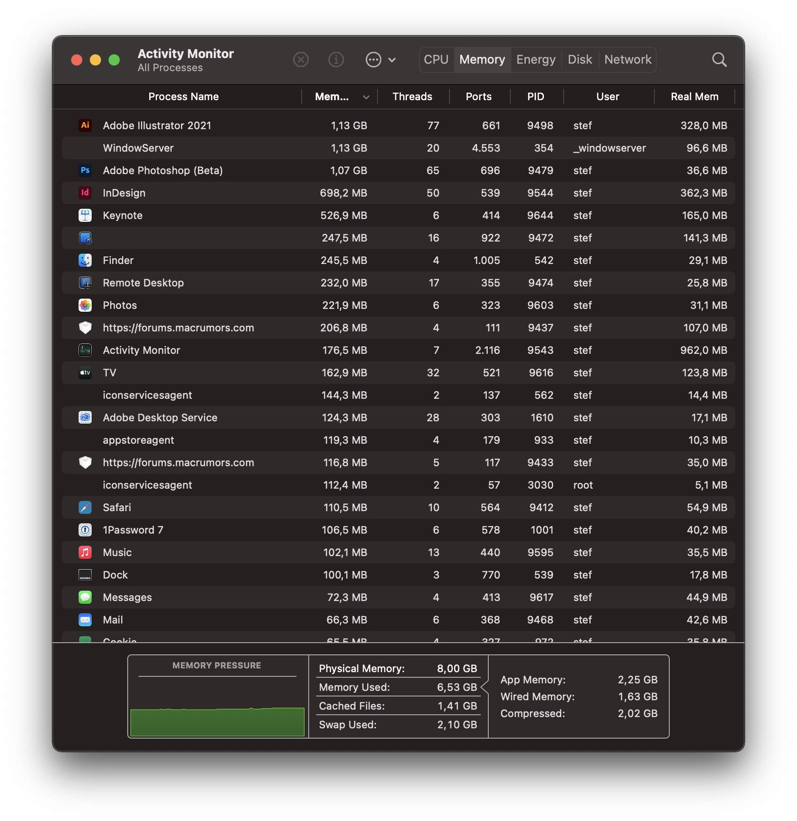Sort by PID column header
797x821 pixels.
[536, 97]
